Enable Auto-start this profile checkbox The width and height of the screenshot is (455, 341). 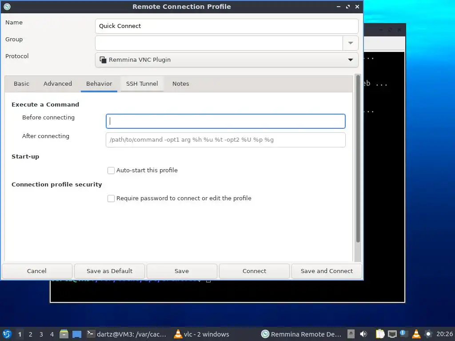pos(111,170)
